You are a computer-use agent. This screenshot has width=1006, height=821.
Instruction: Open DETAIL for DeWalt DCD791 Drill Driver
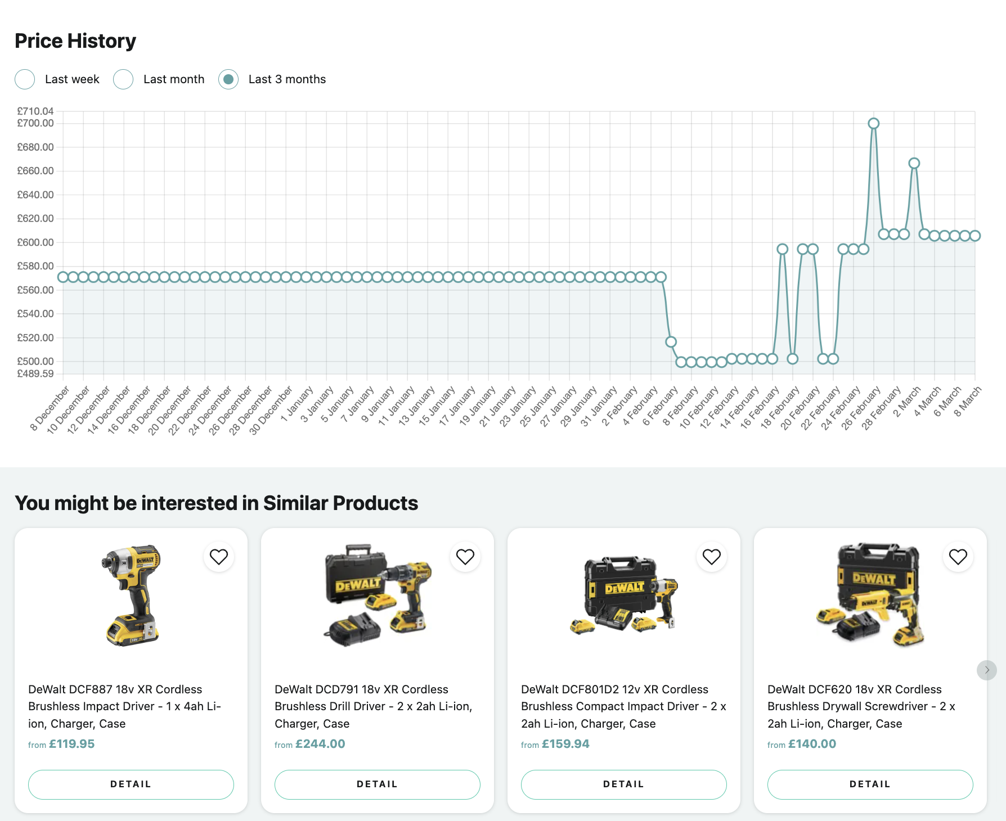click(x=378, y=784)
